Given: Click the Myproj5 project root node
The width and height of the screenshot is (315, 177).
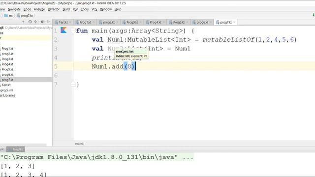Looking at the screenshot, I should coord(26,28).
